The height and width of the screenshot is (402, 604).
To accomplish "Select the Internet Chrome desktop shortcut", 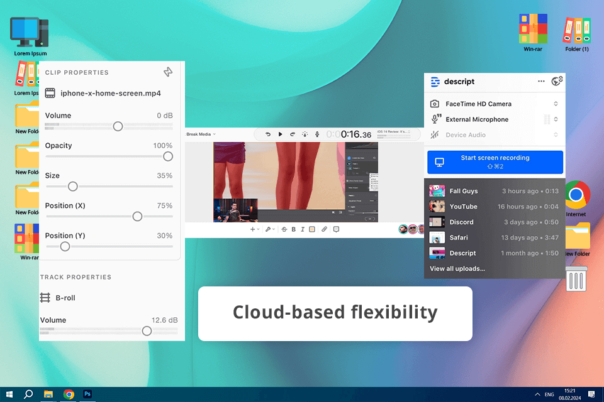I will 576,198.
